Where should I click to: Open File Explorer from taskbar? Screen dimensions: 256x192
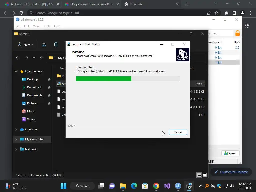tap(123, 186)
